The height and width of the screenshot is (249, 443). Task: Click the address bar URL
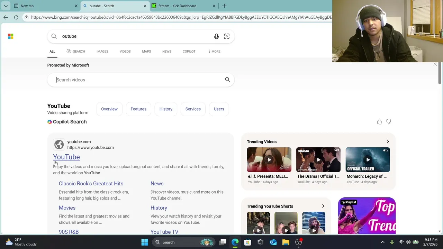point(181,17)
